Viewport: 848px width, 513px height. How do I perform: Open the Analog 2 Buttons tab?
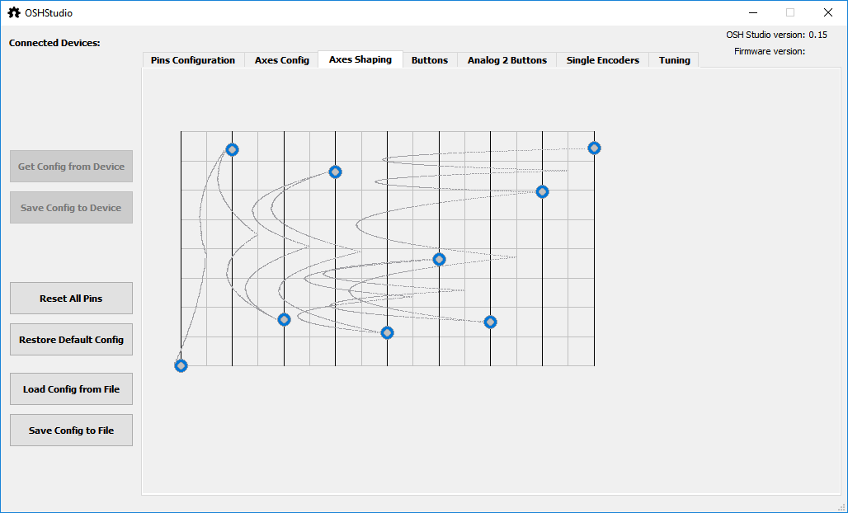(x=506, y=60)
